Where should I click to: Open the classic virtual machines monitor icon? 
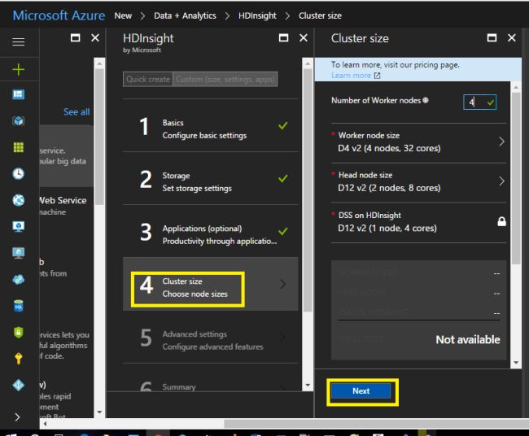click(18, 253)
